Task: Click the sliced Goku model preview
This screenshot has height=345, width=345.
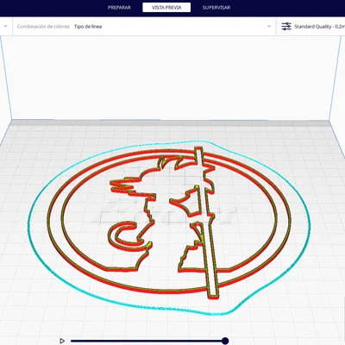Action: [x=169, y=223]
